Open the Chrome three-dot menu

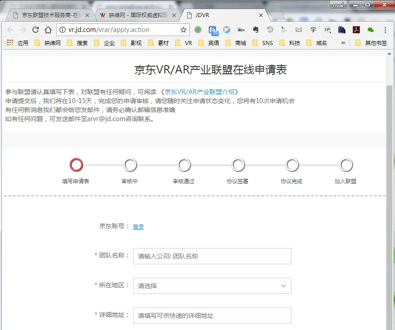385,30
